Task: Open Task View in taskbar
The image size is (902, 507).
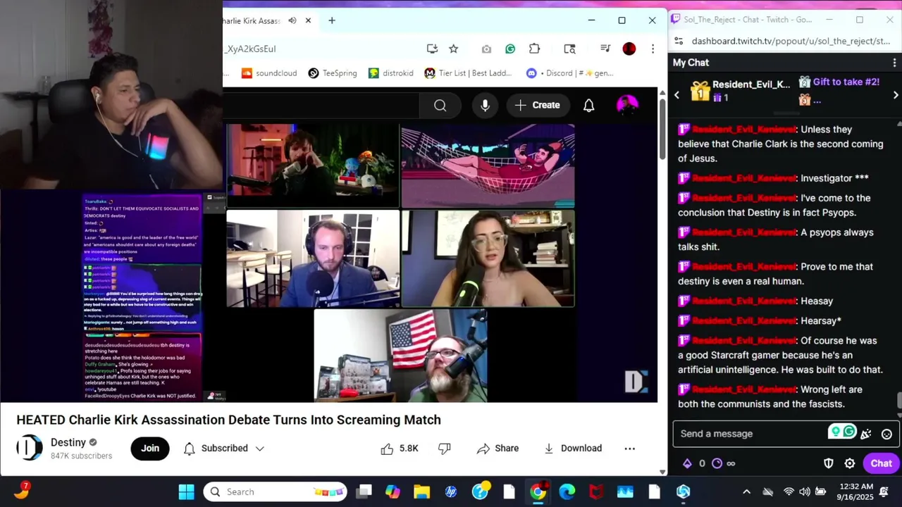Action: tap(364, 492)
